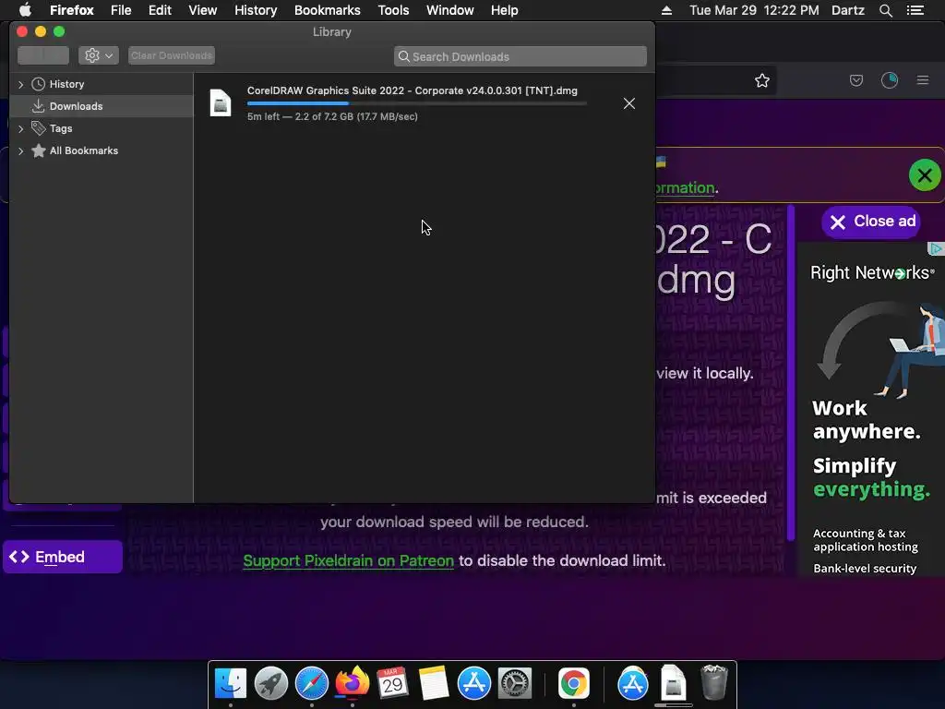Open Finder from the Dock
Image resolution: width=945 pixels, height=709 pixels.
click(x=231, y=683)
